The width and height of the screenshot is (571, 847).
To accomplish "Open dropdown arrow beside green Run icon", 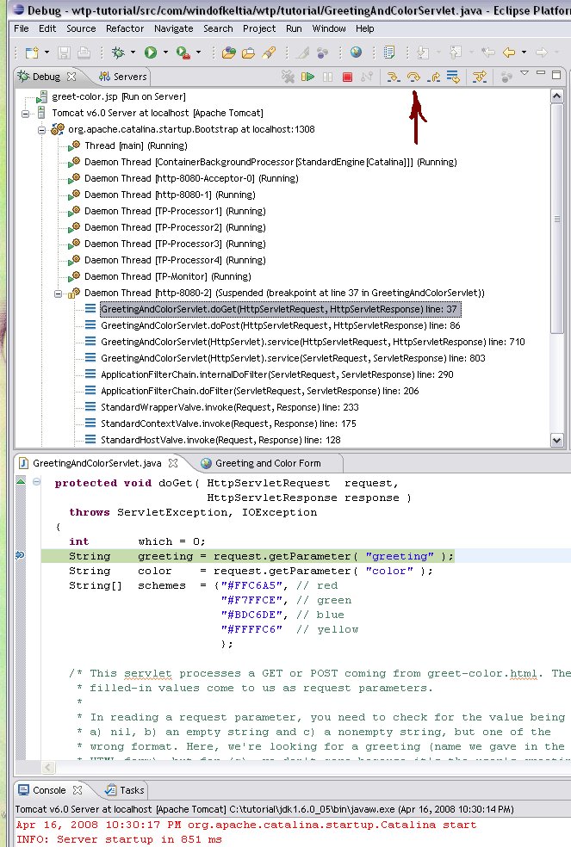I will 165,53.
